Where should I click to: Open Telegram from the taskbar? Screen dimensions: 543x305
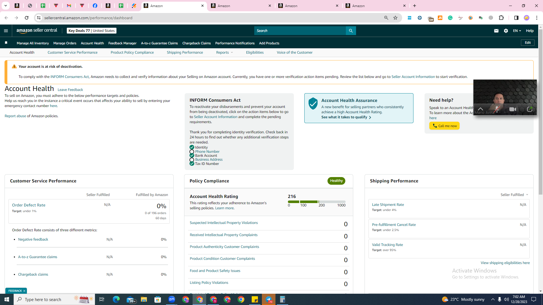tap(269, 299)
